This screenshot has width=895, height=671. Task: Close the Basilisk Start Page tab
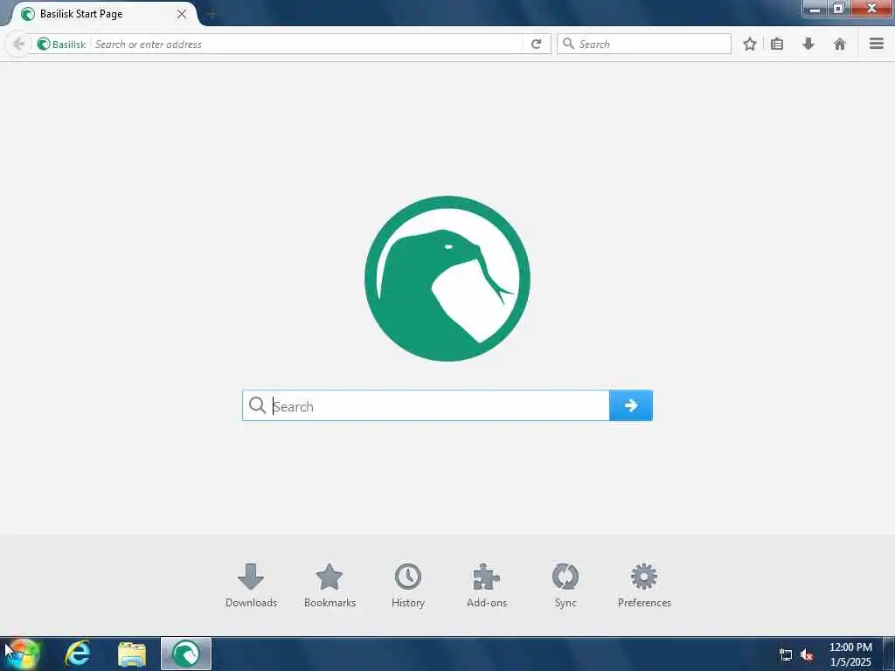pos(182,14)
